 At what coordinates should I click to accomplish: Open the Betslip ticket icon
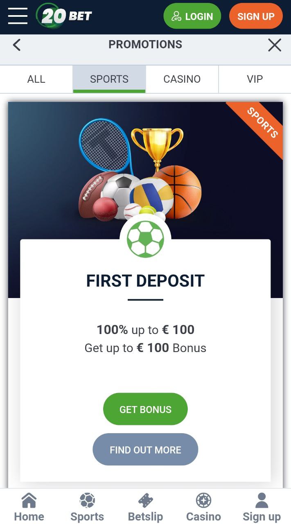[146, 500]
